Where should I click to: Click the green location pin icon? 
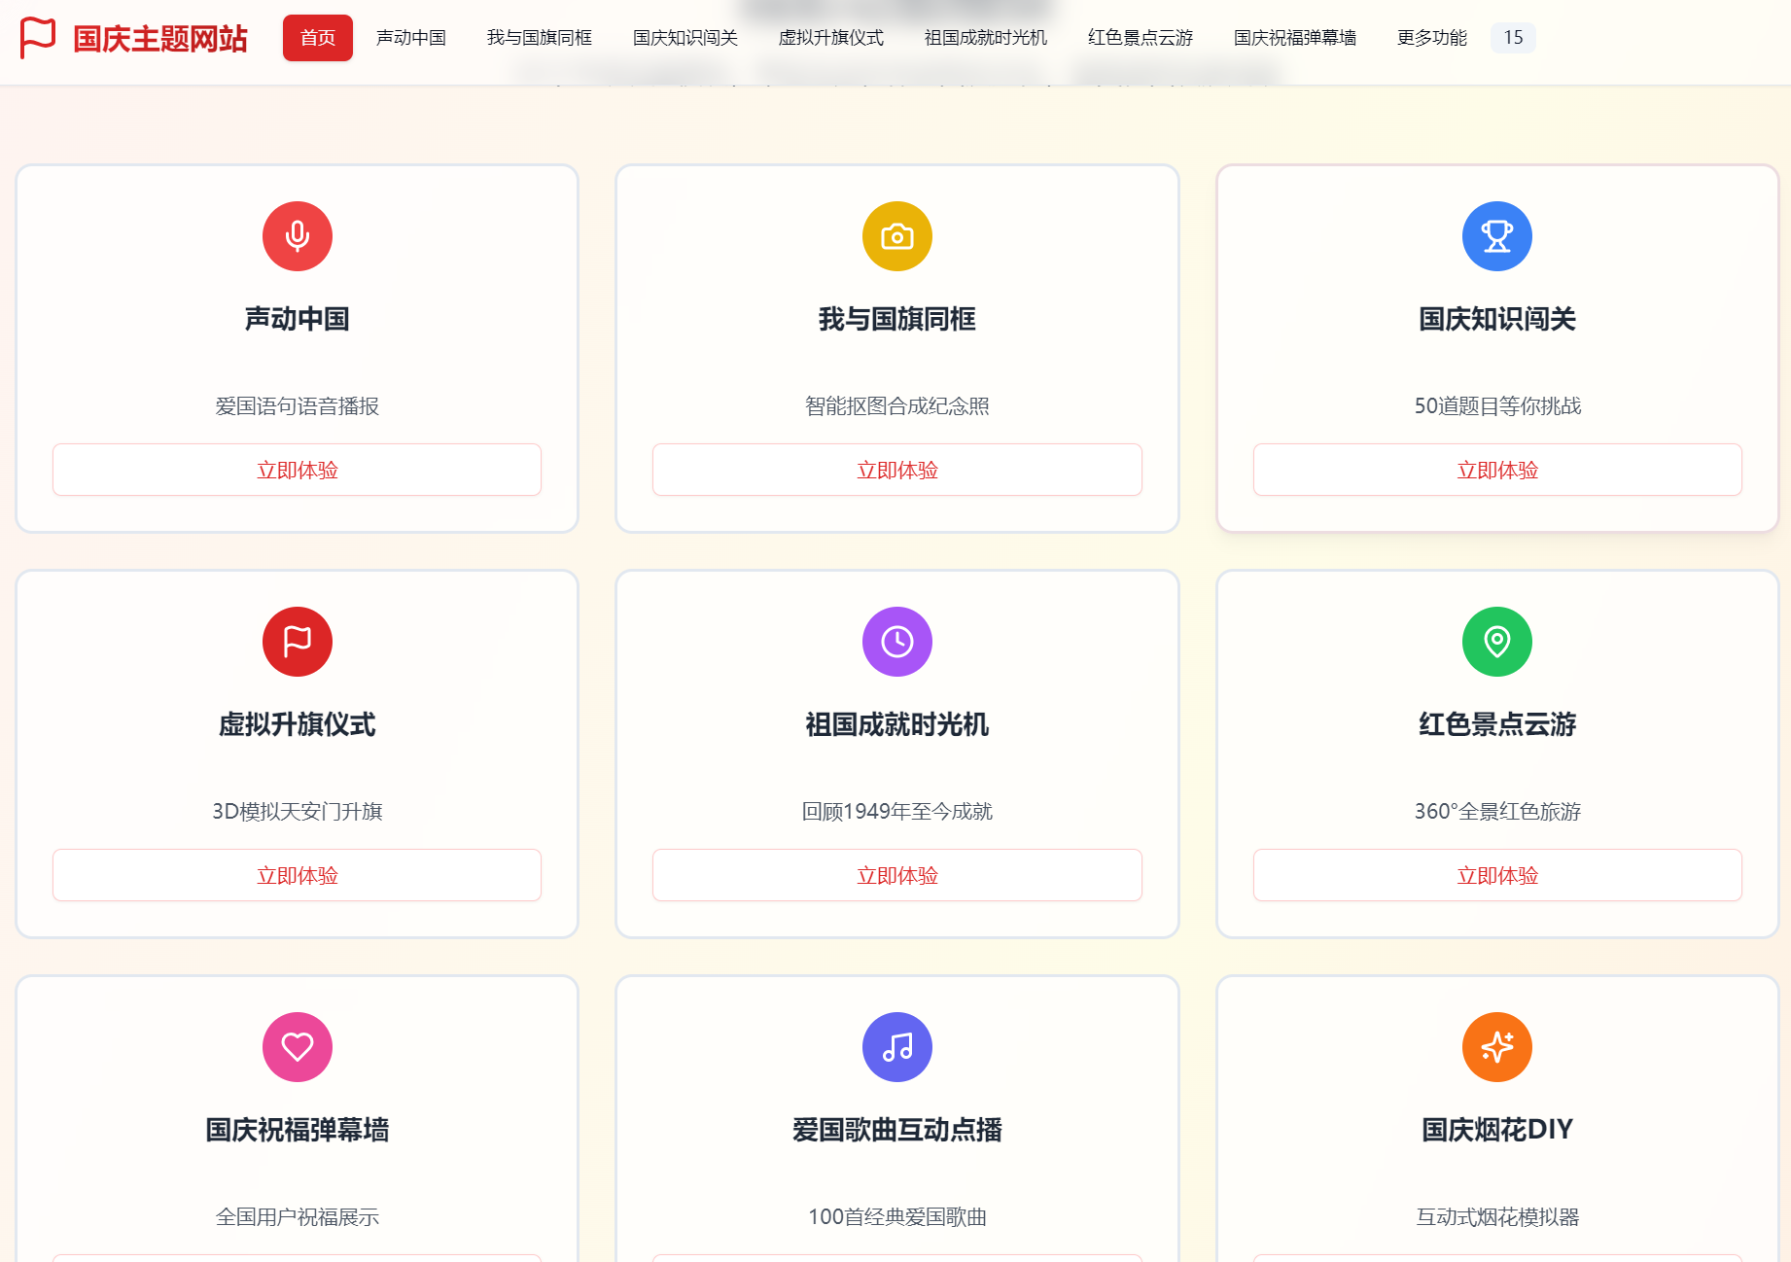pos(1496,642)
